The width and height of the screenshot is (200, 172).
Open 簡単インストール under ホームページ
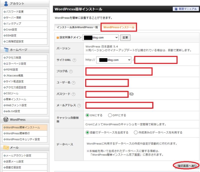click(x=25, y=99)
